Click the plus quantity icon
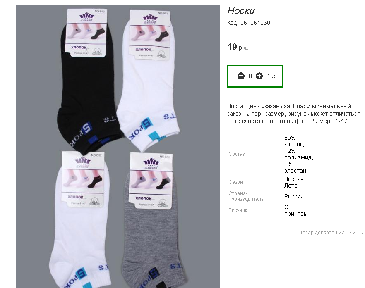Screen dimensions: 365x288 tap(259, 76)
